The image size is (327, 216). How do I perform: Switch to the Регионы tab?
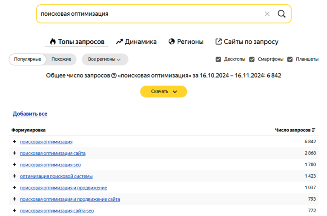186,42
